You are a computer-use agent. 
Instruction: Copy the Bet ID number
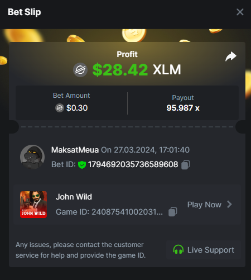coord(185,165)
